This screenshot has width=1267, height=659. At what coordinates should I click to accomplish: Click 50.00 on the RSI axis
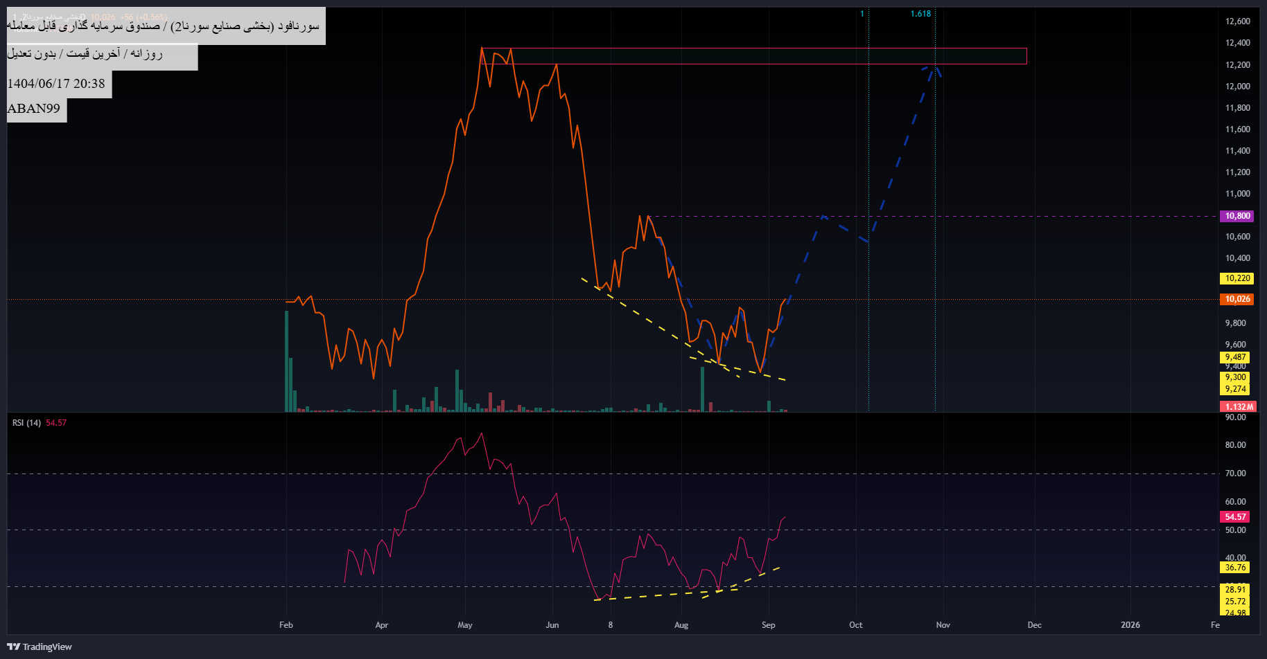tap(1235, 530)
